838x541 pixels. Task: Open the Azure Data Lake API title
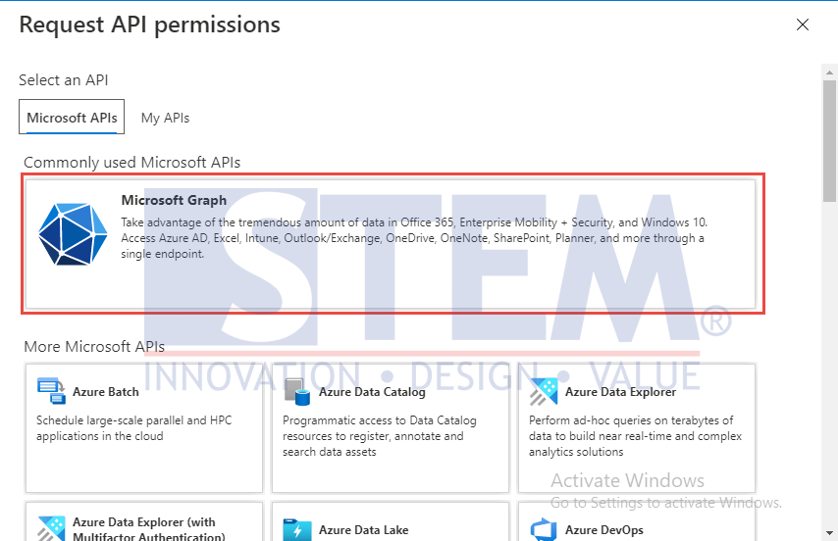tap(363, 530)
